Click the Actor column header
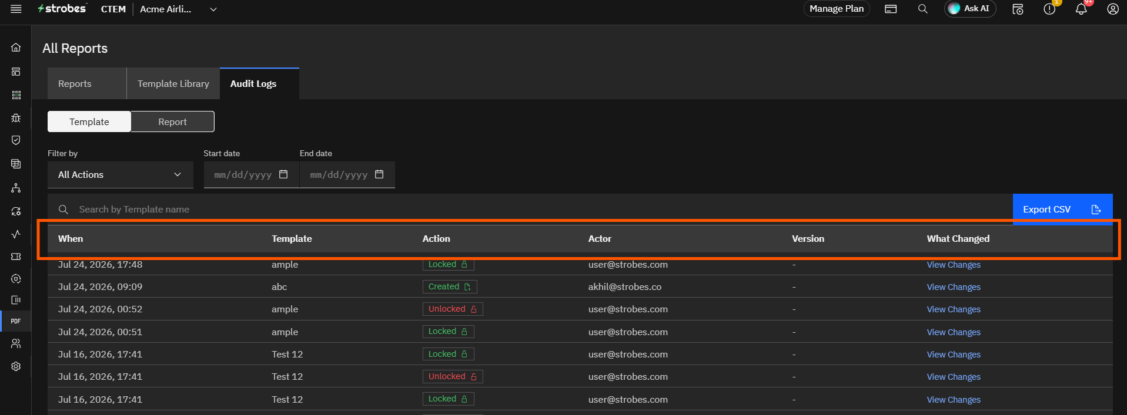 pos(600,239)
